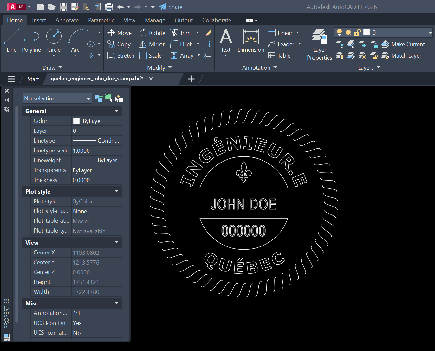The width and height of the screenshot is (435, 351).
Task: Open the Circle tool dropdown arrow
Action: (x=54, y=56)
